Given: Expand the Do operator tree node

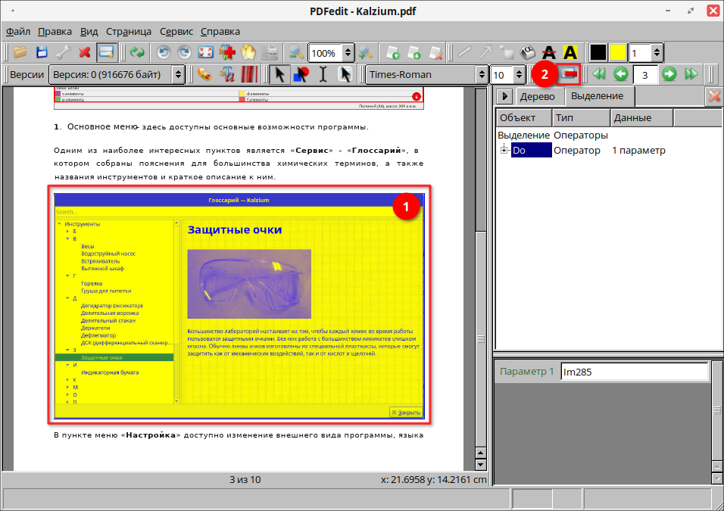Looking at the screenshot, I should 504,151.
